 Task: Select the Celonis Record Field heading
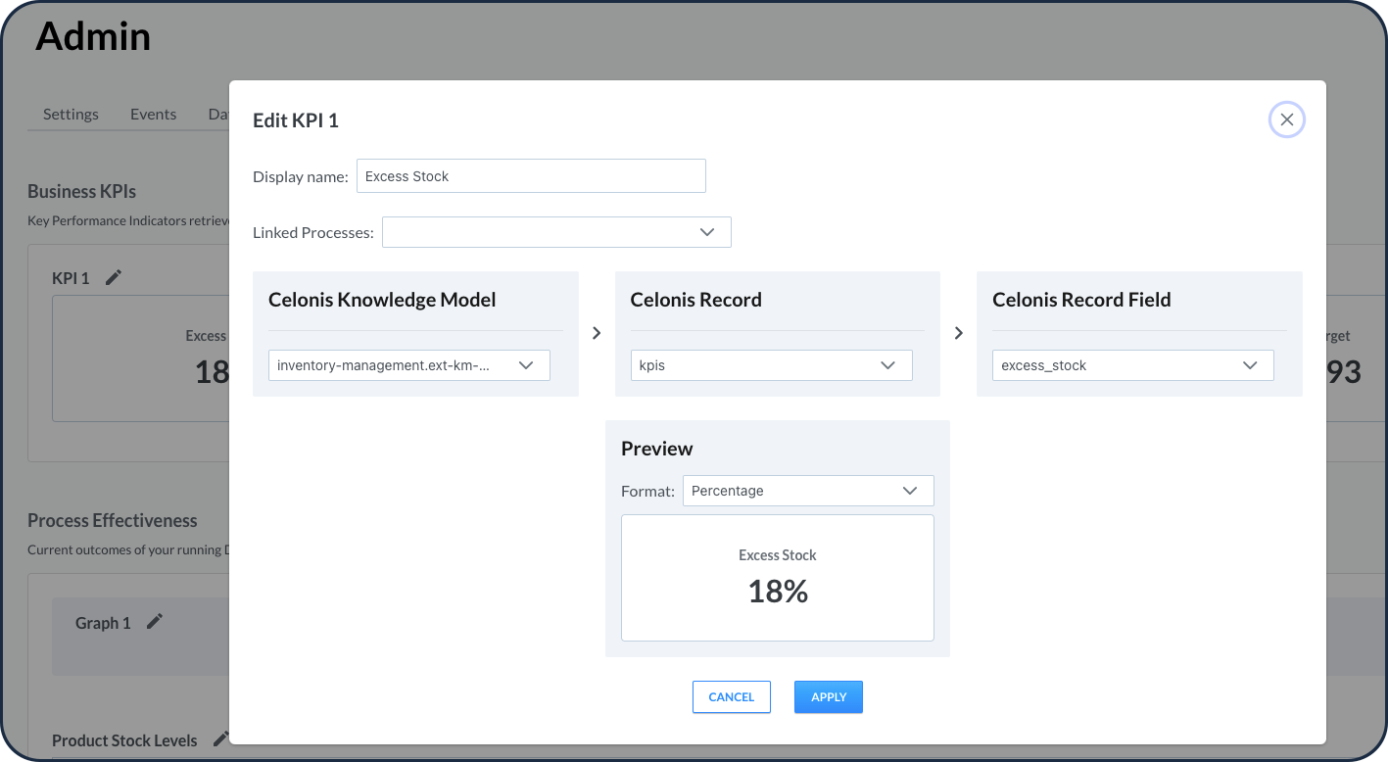[1081, 300]
